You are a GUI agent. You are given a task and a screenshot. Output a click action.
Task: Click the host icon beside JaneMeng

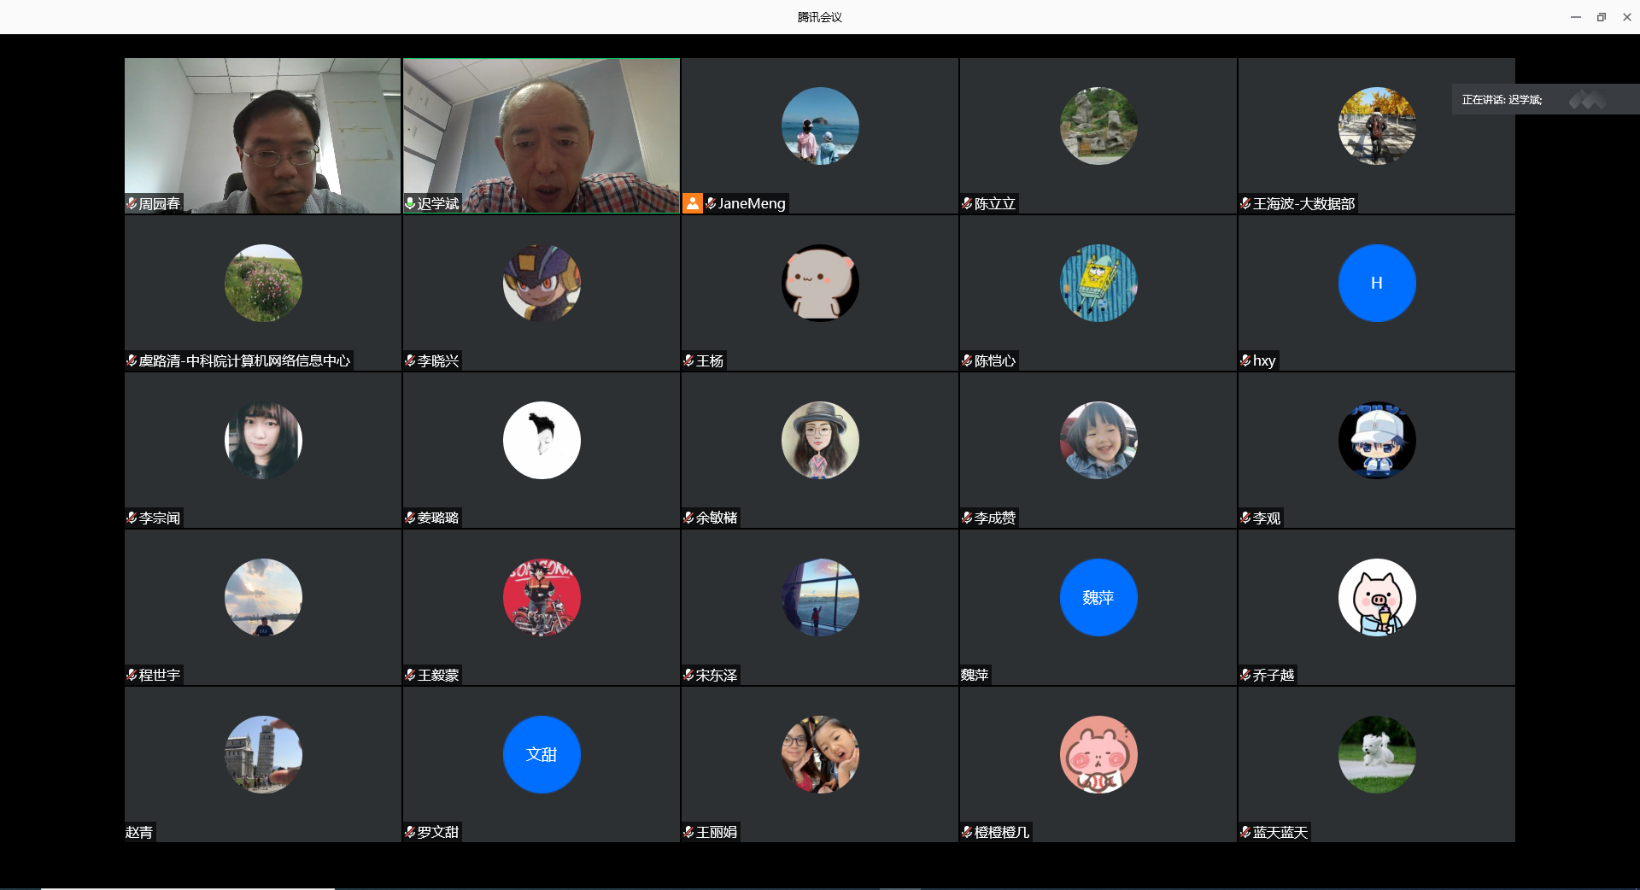(x=692, y=203)
